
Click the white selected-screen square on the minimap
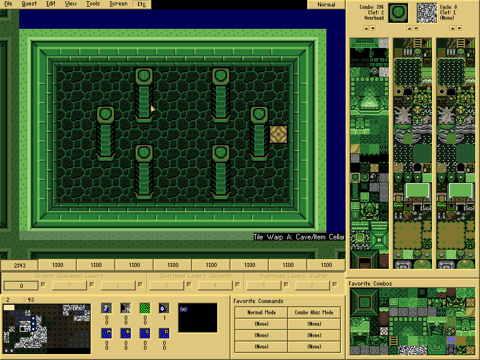(x=22, y=329)
